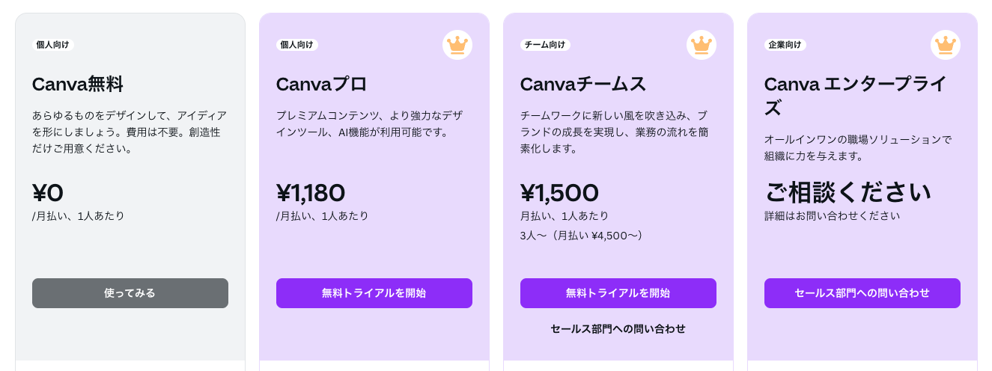This screenshot has width=992, height=371.
Task: Click the Canva無料 plan title
Action: [x=78, y=84]
